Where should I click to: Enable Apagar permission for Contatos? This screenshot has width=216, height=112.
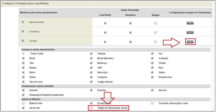pyautogui.click(x=156, y=32)
